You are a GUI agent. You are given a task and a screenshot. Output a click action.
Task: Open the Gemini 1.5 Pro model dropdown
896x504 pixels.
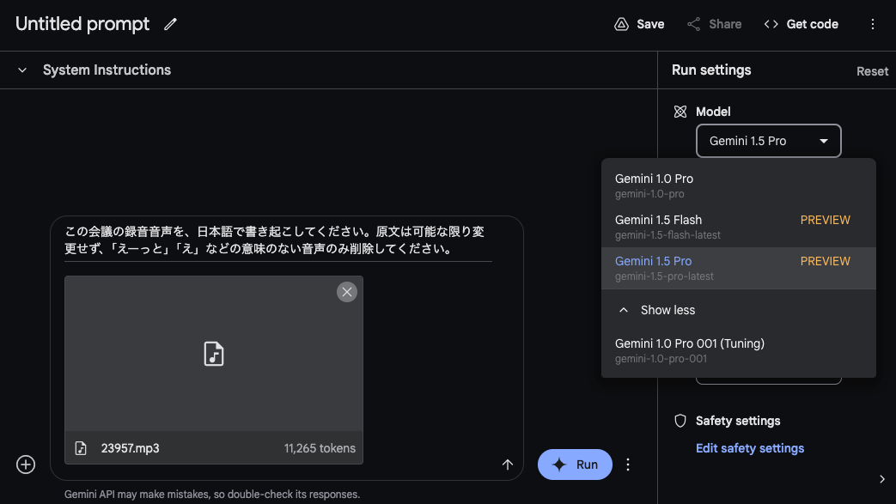point(768,141)
